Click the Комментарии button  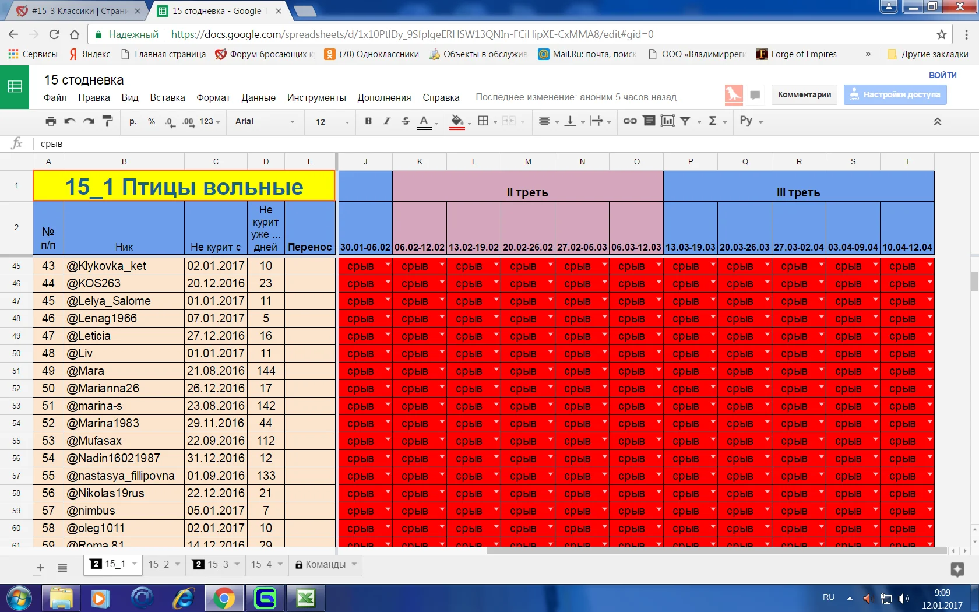point(804,94)
